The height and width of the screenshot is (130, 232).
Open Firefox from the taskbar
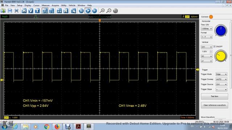(57, 127)
